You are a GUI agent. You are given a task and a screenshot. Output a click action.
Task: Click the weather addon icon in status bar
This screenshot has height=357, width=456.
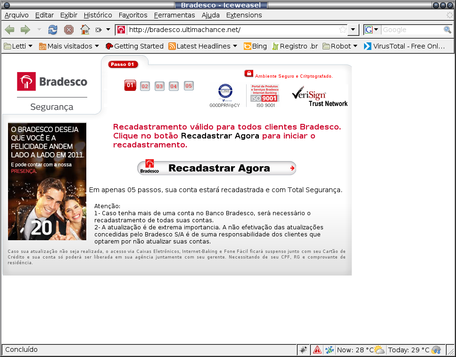(330, 350)
